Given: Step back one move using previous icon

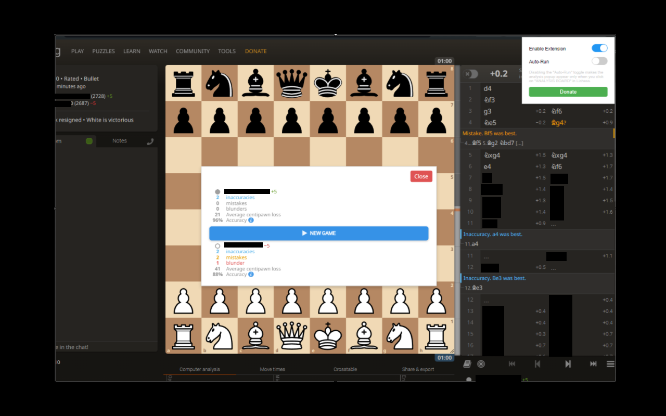Looking at the screenshot, I should [537, 363].
